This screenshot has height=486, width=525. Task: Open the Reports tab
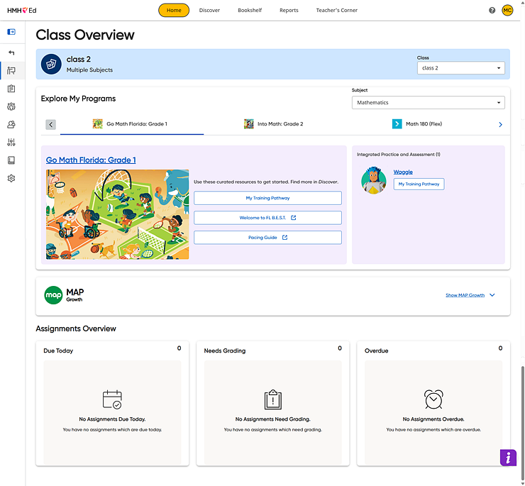click(289, 11)
